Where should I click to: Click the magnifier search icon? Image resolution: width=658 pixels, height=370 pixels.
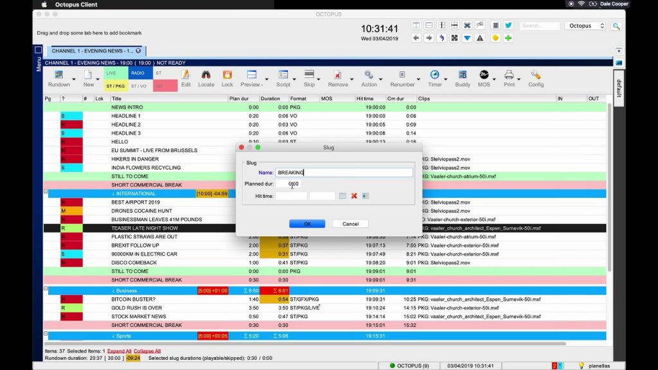(616, 26)
